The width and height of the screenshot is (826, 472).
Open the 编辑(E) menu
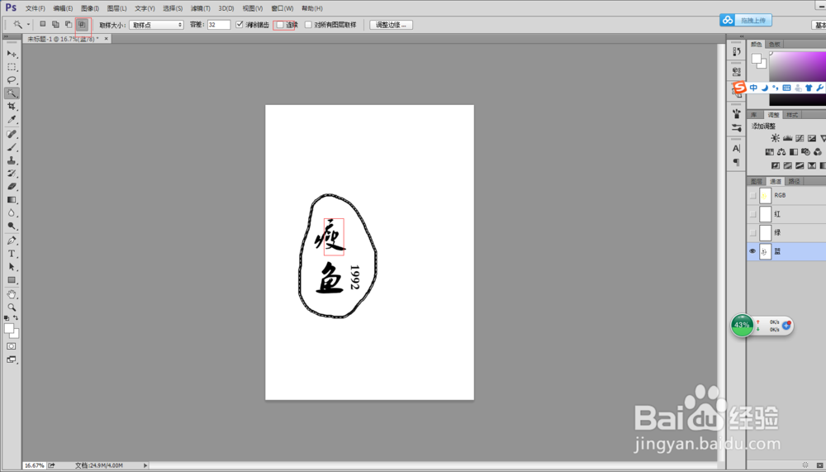tap(63, 8)
